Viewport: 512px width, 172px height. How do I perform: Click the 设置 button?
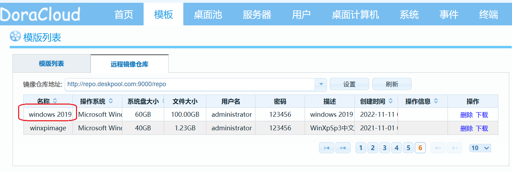[x=349, y=84]
